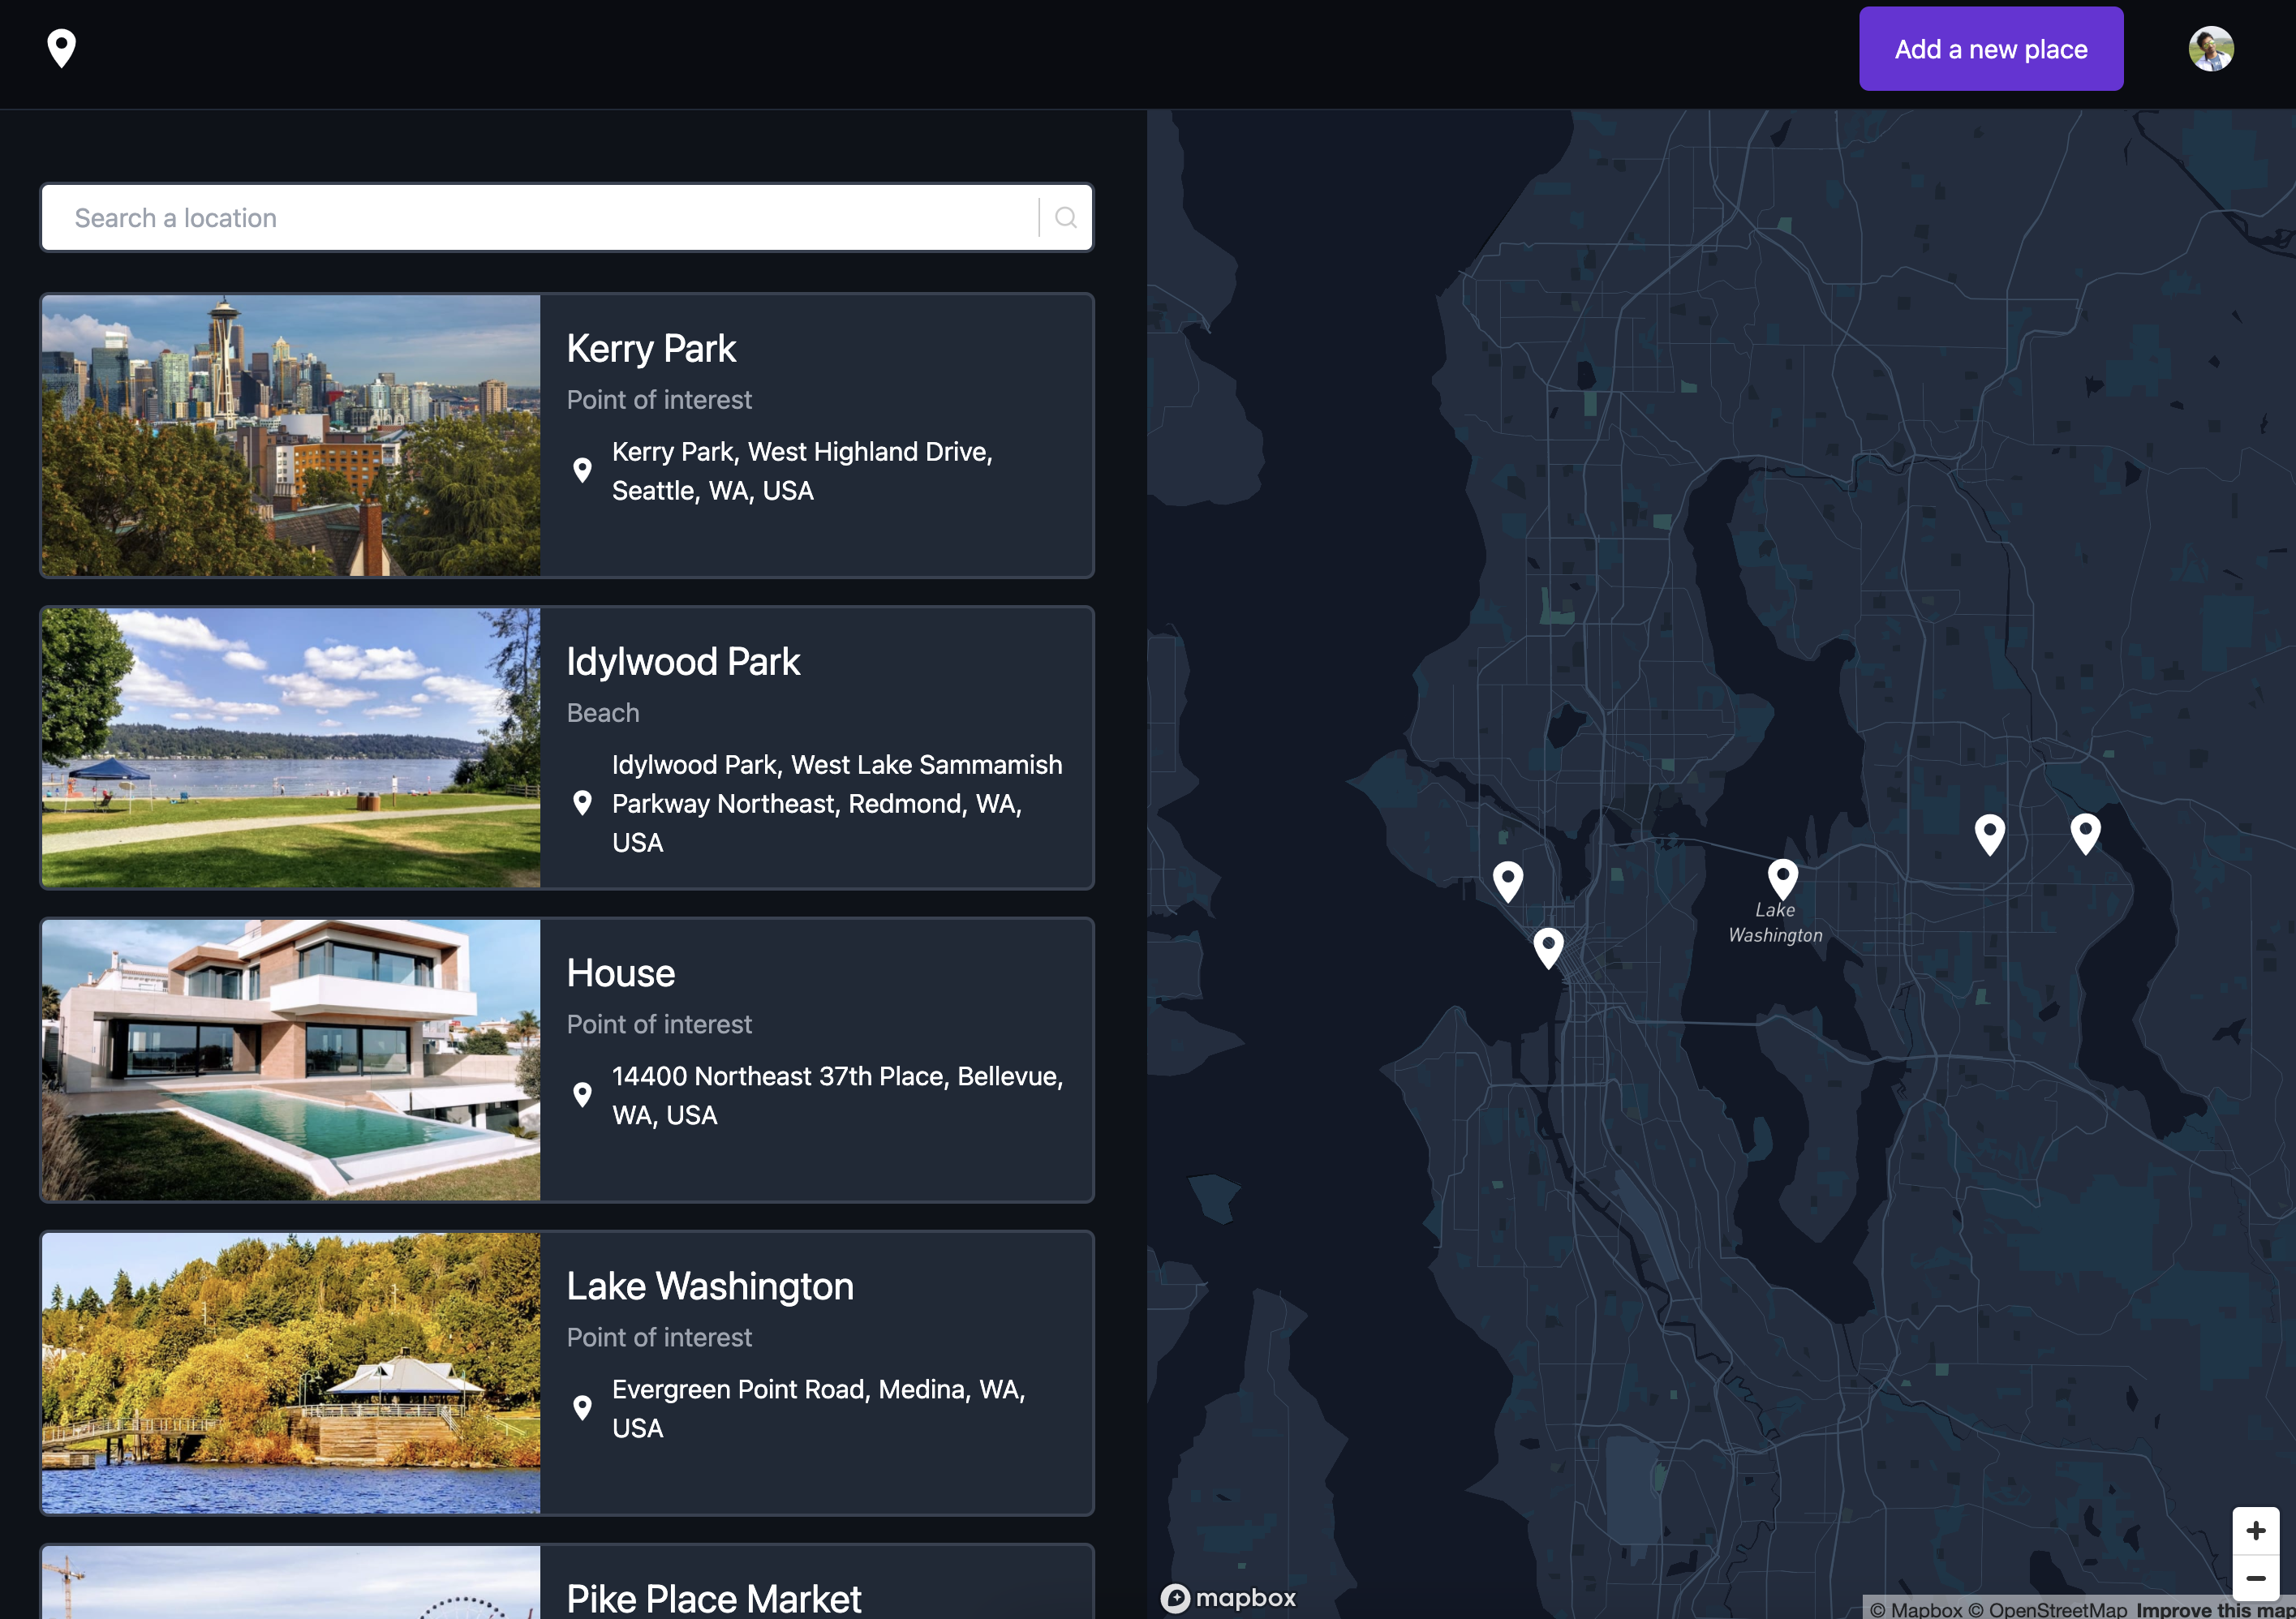
Task: Open the Lake Washington place title
Action: tap(709, 1286)
